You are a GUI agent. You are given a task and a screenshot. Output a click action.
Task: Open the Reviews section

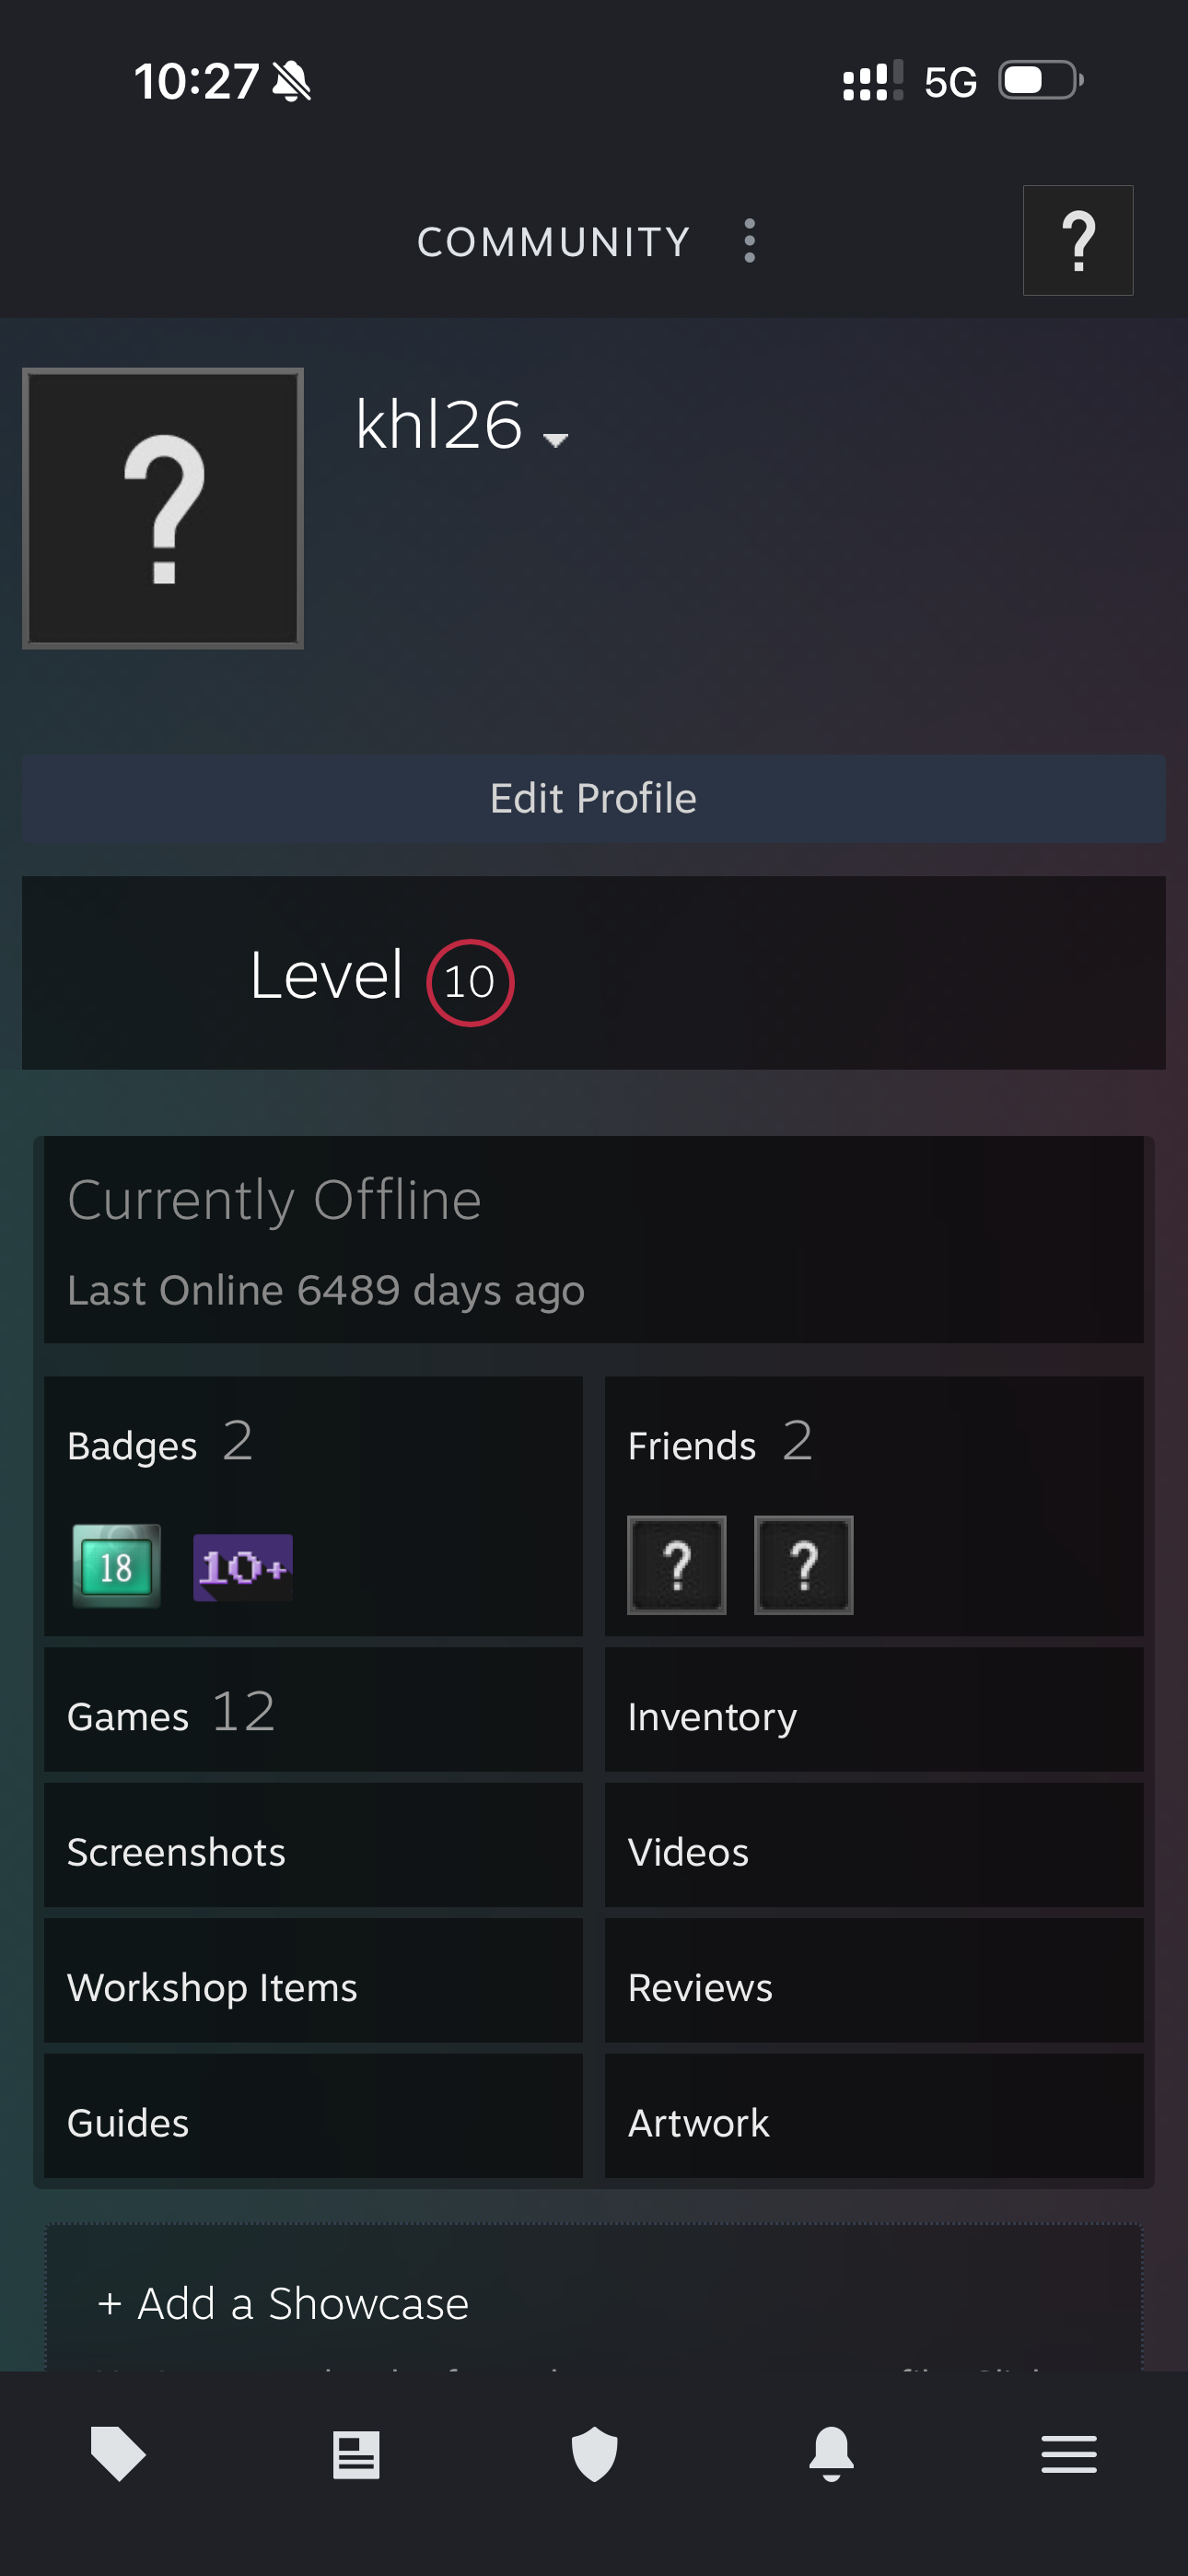(x=874, y=1986)
